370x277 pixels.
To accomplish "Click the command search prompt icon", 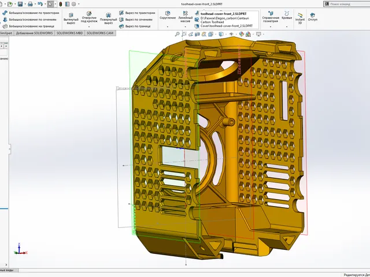I will [x=327, y=4].
